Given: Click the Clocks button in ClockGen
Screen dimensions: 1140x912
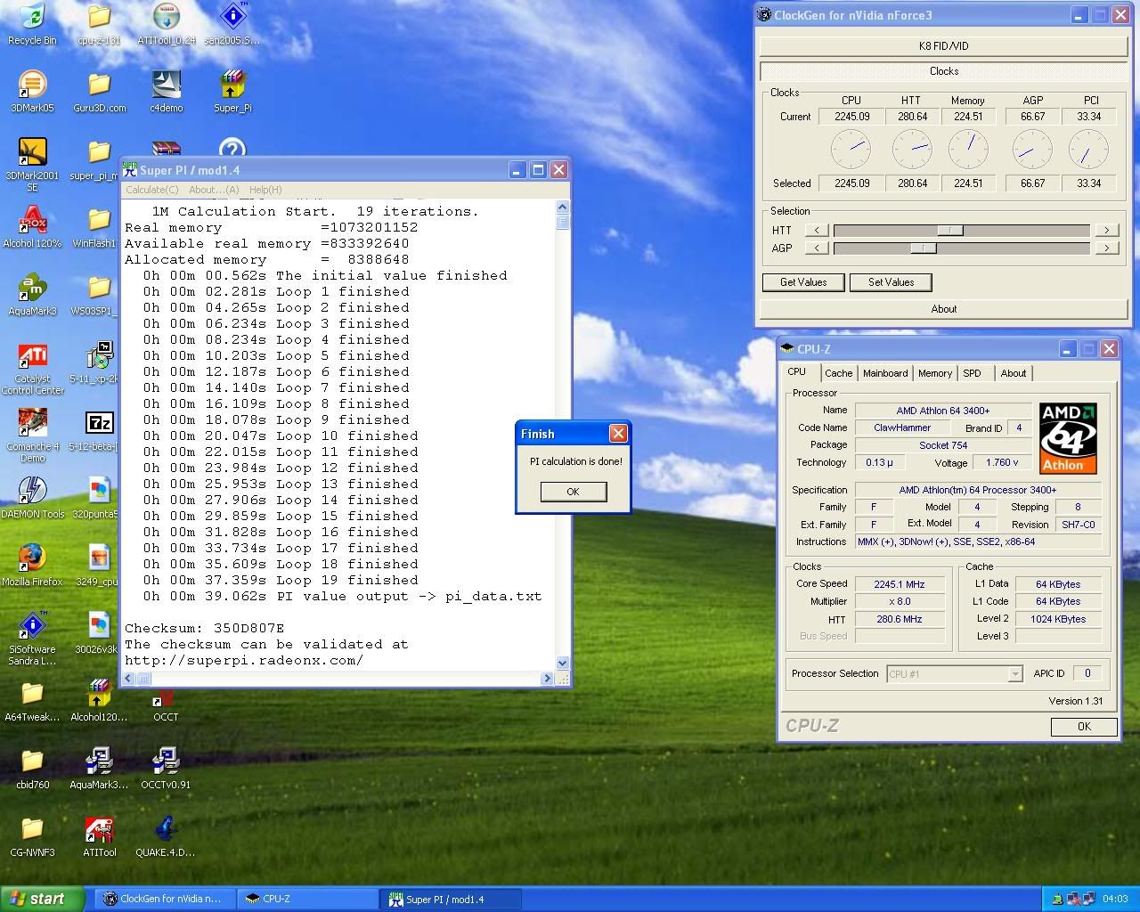Looking at the screenshot, I should click(x=943, y=71).
